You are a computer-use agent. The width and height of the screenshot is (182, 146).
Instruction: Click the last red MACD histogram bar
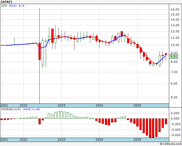point(166,121)
